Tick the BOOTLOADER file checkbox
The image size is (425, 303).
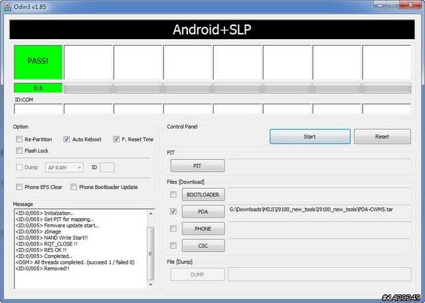(x=173, y=194)
